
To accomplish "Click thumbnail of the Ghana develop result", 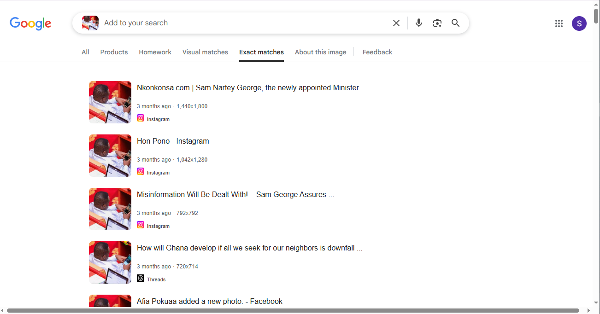I will tap(110, 262).
